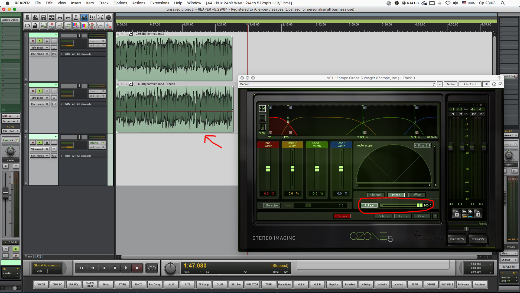
Task: Toggle the Rotate button in vectorscope
Action: 369,205
